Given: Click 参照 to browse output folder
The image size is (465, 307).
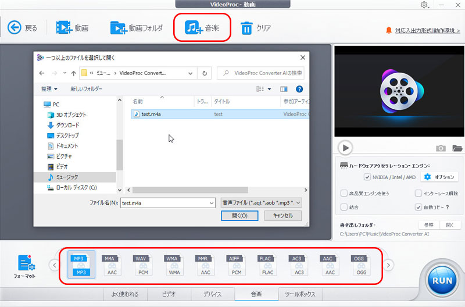Looking at the screenshot, I should click(429, 225).
